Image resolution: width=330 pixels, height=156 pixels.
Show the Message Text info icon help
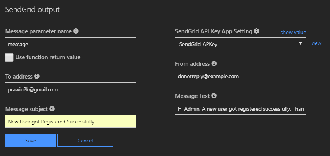click(214, 96)
